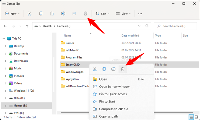Click the Cut icon in the context menu
The width and height of the screenshot is (200, 120).
click(x=95, y=69)
